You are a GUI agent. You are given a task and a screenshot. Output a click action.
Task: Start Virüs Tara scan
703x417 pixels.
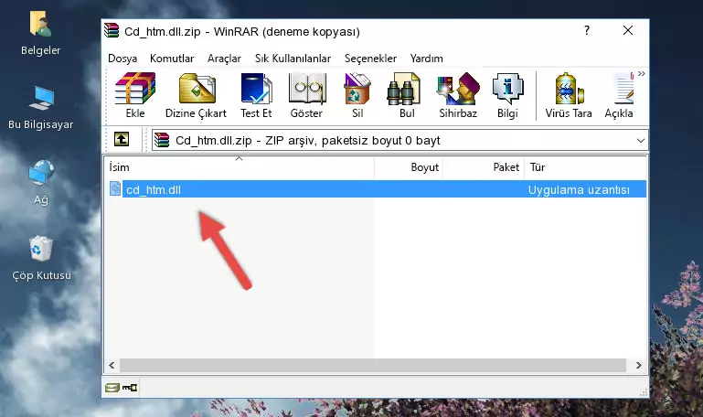coord(569,95)
